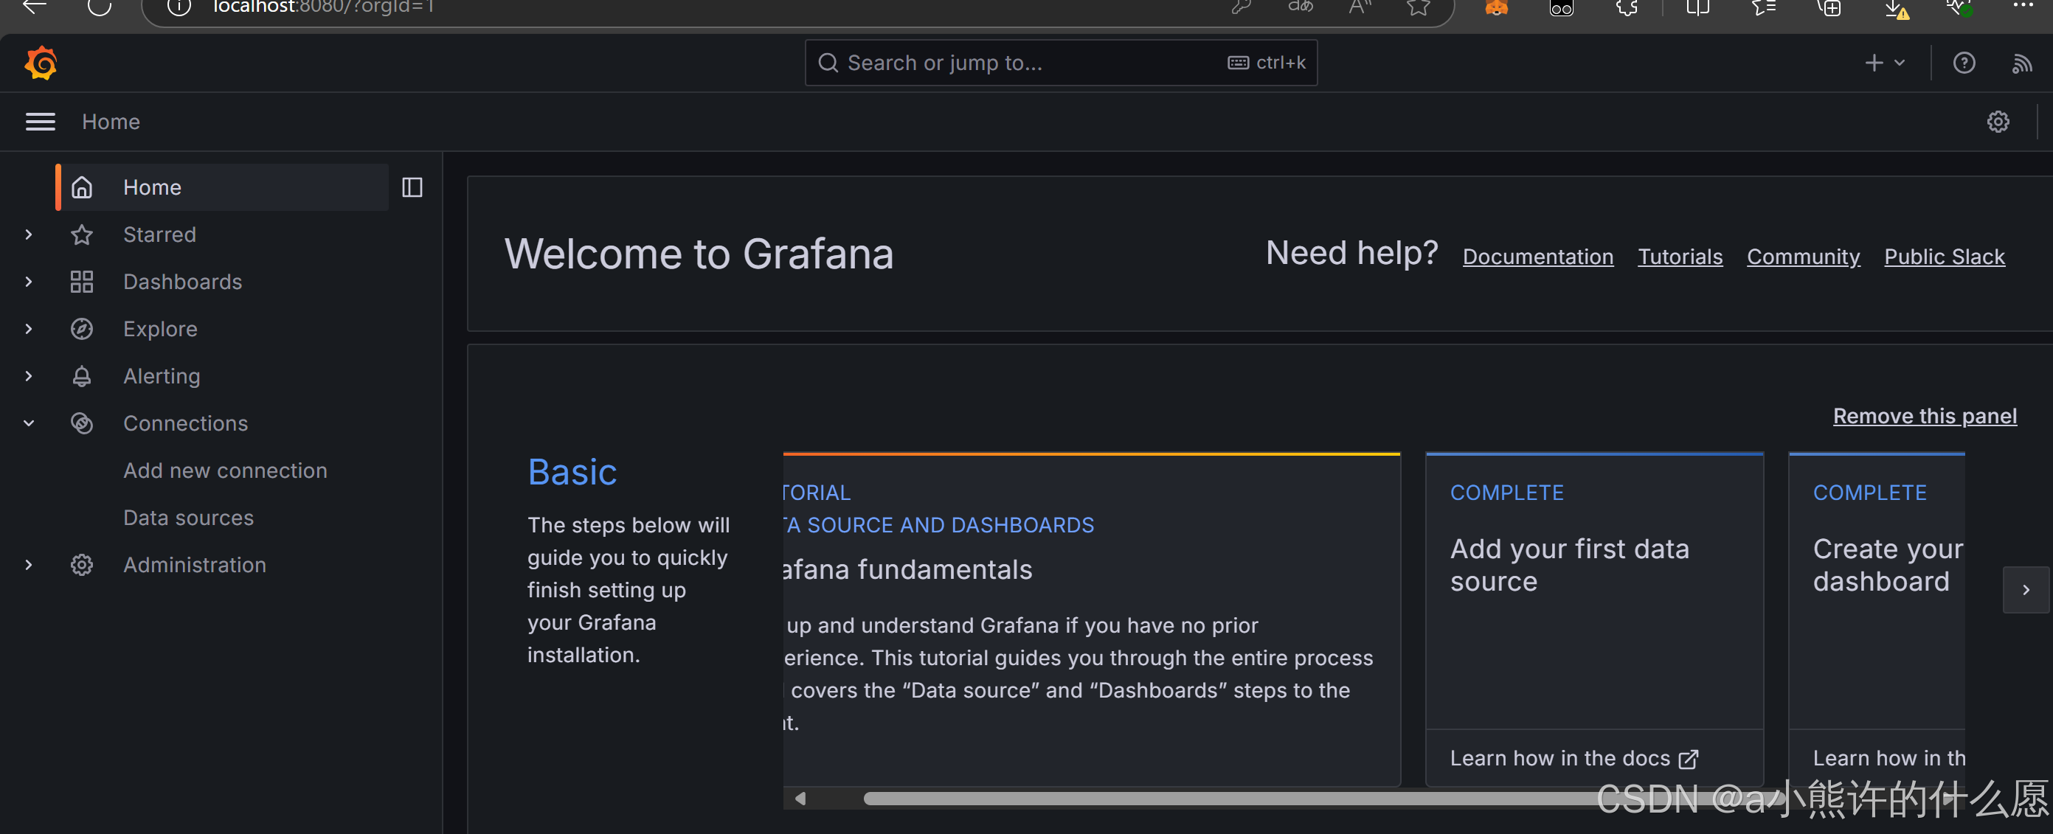
Task: Open browser settings and more menu
Action: click(x=2023, y=6)
